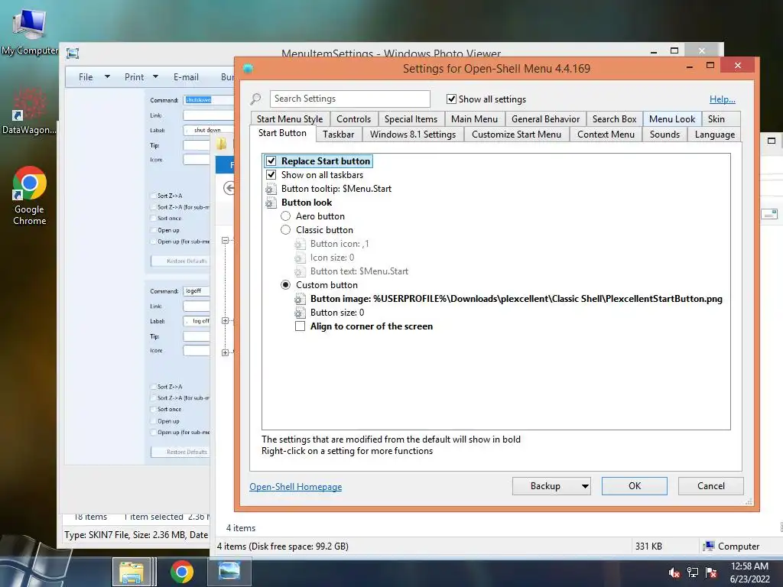783x587 pixels.
Task: Open the Search Box tab
Action: pos(615,119)
